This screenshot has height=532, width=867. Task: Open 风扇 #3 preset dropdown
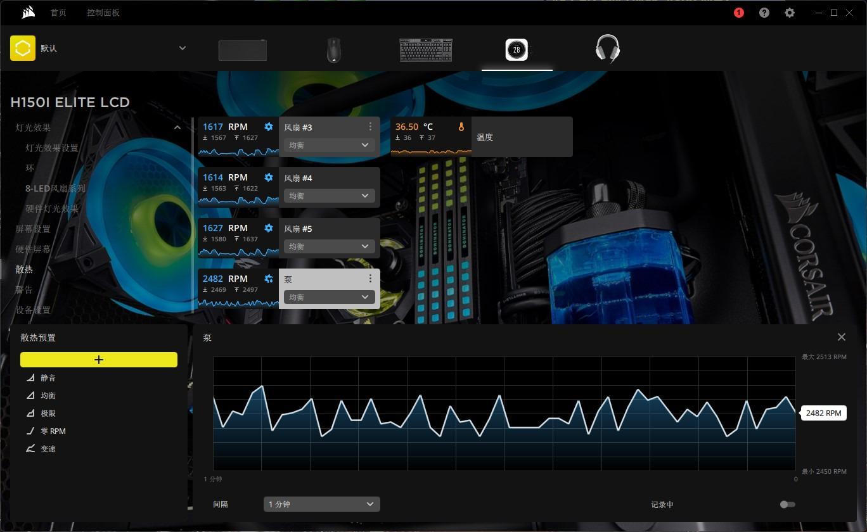point(328,145)
